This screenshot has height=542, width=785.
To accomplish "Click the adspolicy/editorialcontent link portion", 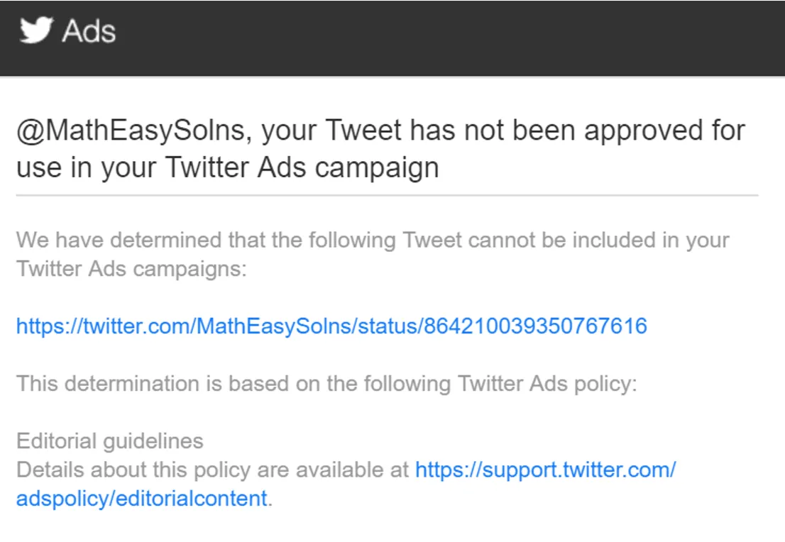I will coord(142,499).
